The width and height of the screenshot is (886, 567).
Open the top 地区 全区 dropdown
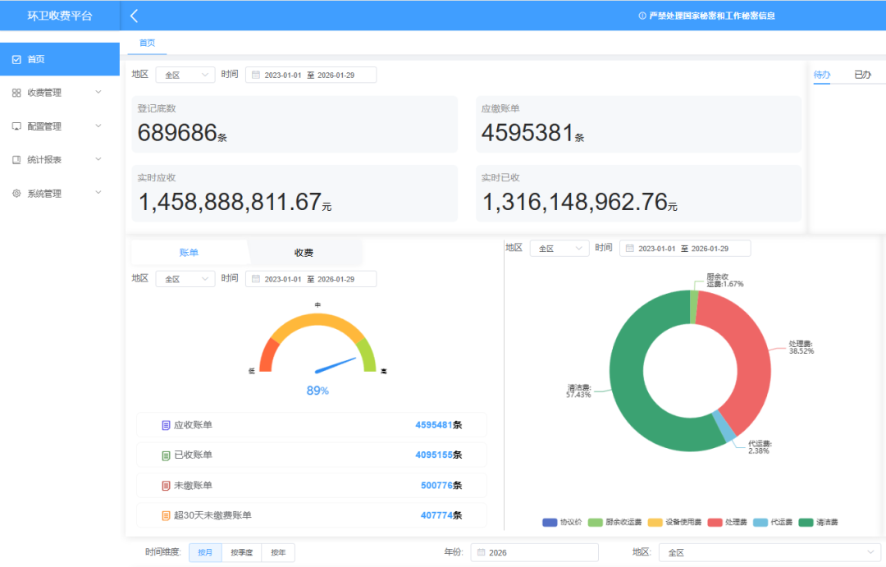[x=185, y=75]
